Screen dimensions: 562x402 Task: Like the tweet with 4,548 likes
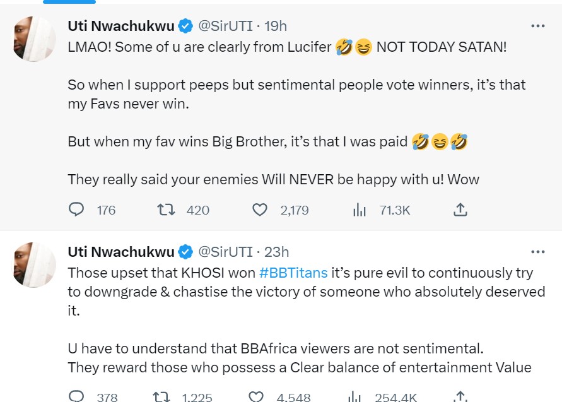point(255,396)
